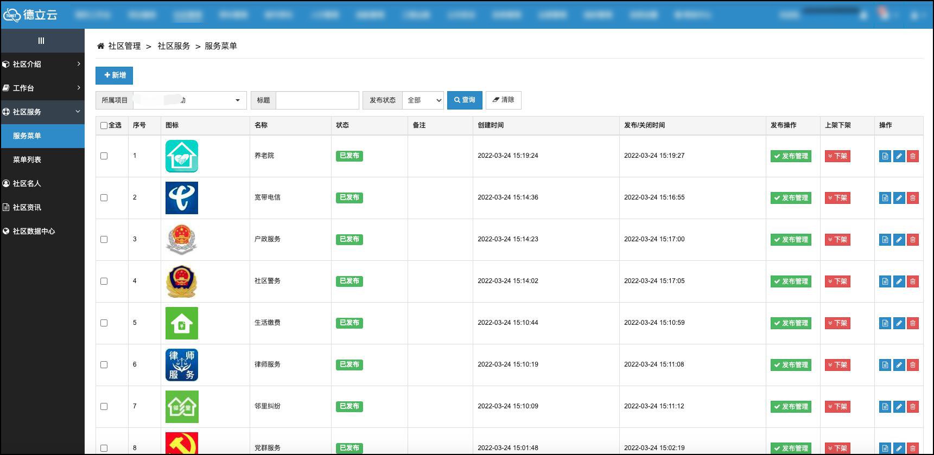Click the 宽带电信 telecom logo thumbnail
This screenshot has height=455, width=934.
click(182, 198)
